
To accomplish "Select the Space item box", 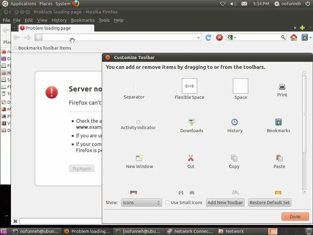I will tap(241, 86).
